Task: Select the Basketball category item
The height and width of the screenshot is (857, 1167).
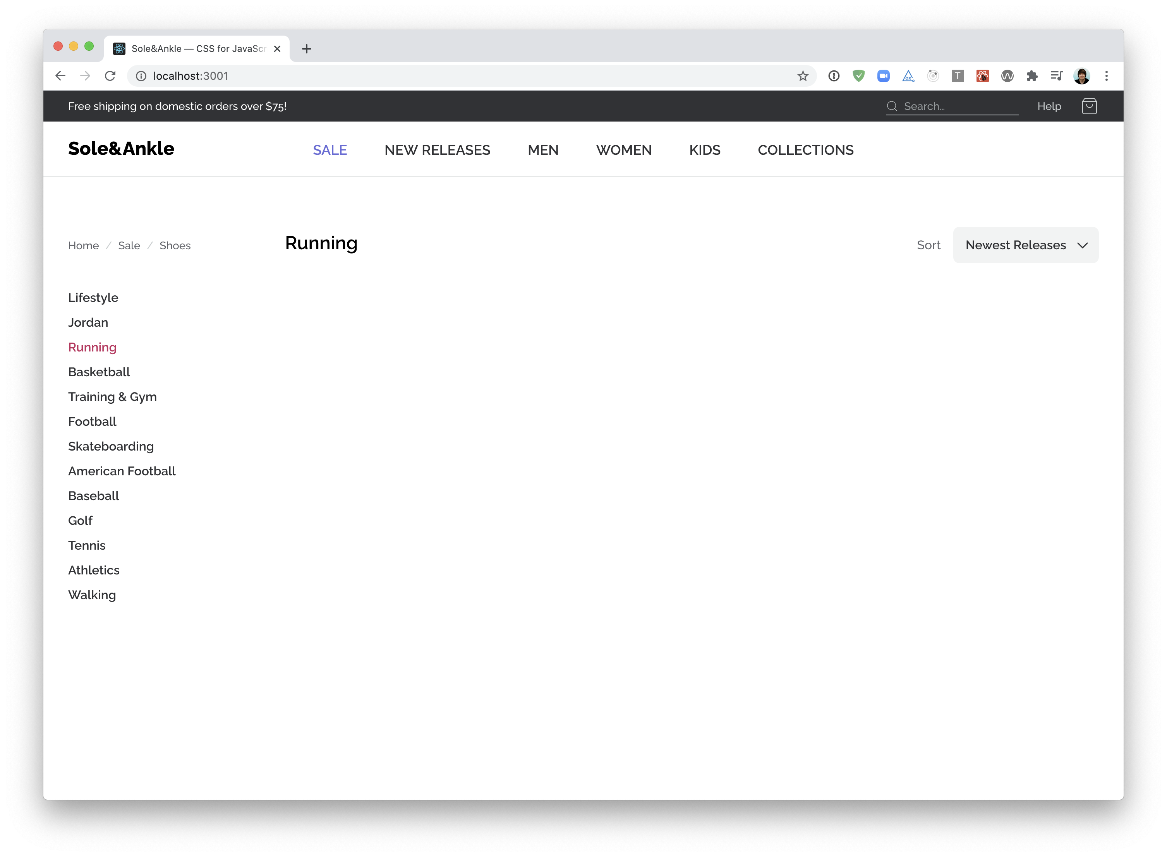Action: (99, 372)
